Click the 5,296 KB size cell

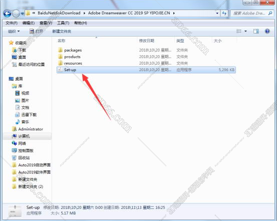tap(226, 70)
